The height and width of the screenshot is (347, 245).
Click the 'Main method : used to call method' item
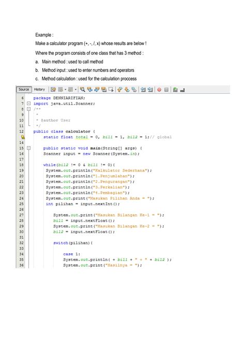[x=69, y=62]
